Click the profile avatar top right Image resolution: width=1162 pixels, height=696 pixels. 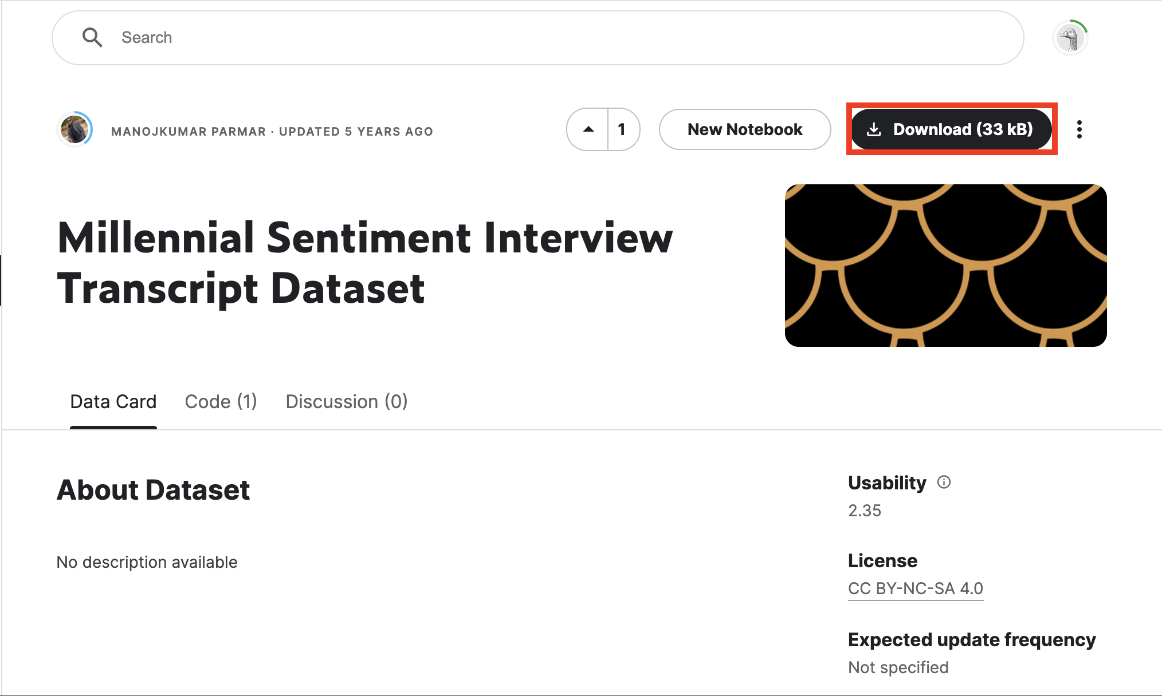pos(1073,37)
